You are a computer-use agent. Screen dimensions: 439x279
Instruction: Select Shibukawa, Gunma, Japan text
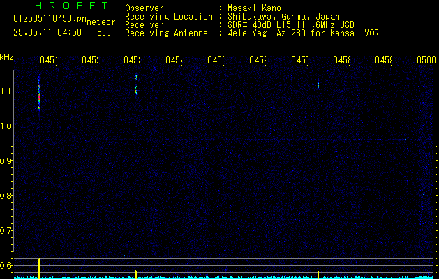tap(283, 17)
